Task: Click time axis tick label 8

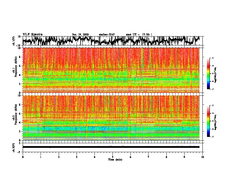Action: (166, 157)
